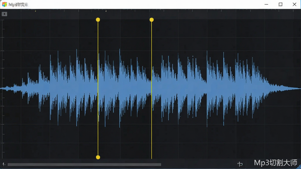Click the tiny icon left of the scrollbar

(x=4, y=164)
